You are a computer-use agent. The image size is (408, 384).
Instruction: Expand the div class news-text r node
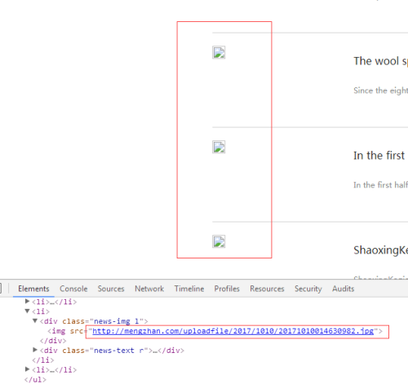click(35, 350)
